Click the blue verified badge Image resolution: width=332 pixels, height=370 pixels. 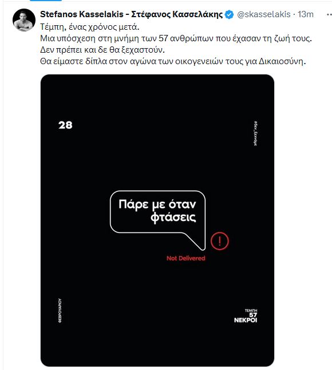click(229, 15)
